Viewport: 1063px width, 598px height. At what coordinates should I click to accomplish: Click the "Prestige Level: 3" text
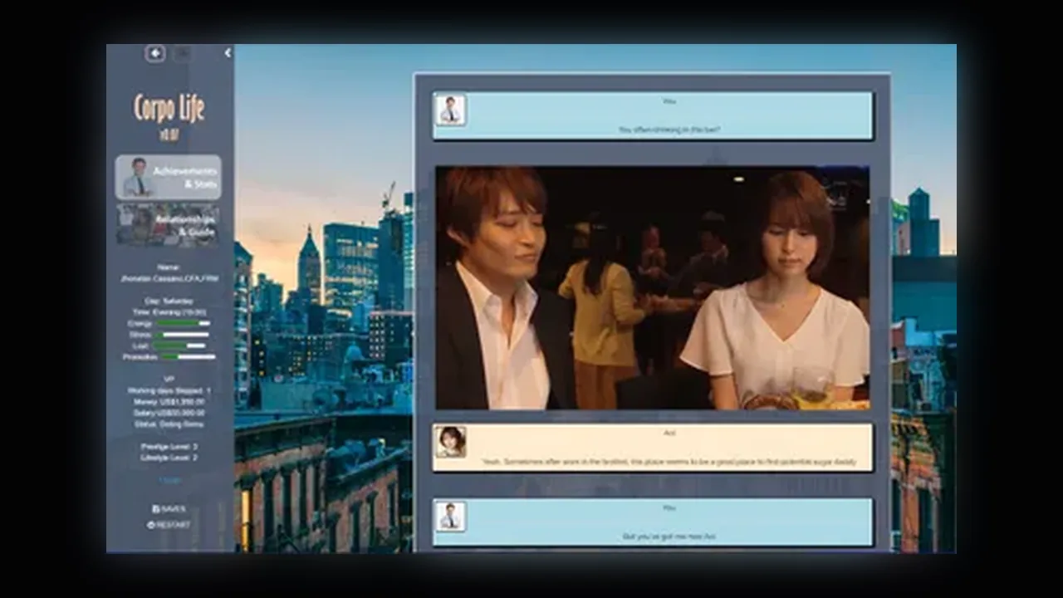click(x=169, y=447)
